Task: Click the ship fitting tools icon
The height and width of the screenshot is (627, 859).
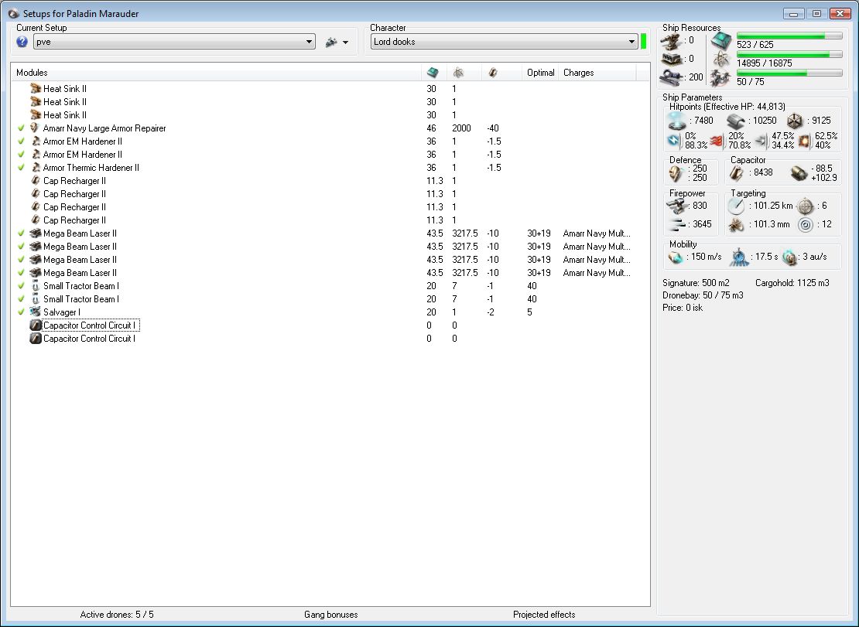Action: click(331, 42)
